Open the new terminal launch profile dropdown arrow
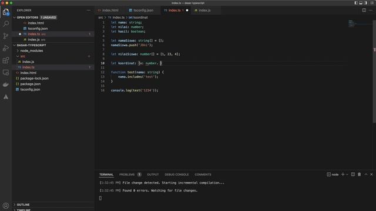The width and height of the screenshot is (376, 211). [347, 175]
